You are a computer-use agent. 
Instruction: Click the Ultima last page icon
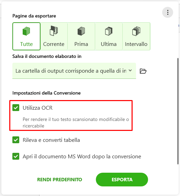(x=109, y=31)
